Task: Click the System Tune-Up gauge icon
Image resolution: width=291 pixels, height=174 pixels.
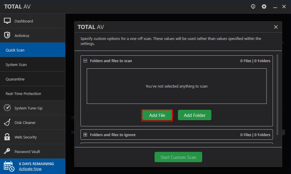Action: point(7,108)
